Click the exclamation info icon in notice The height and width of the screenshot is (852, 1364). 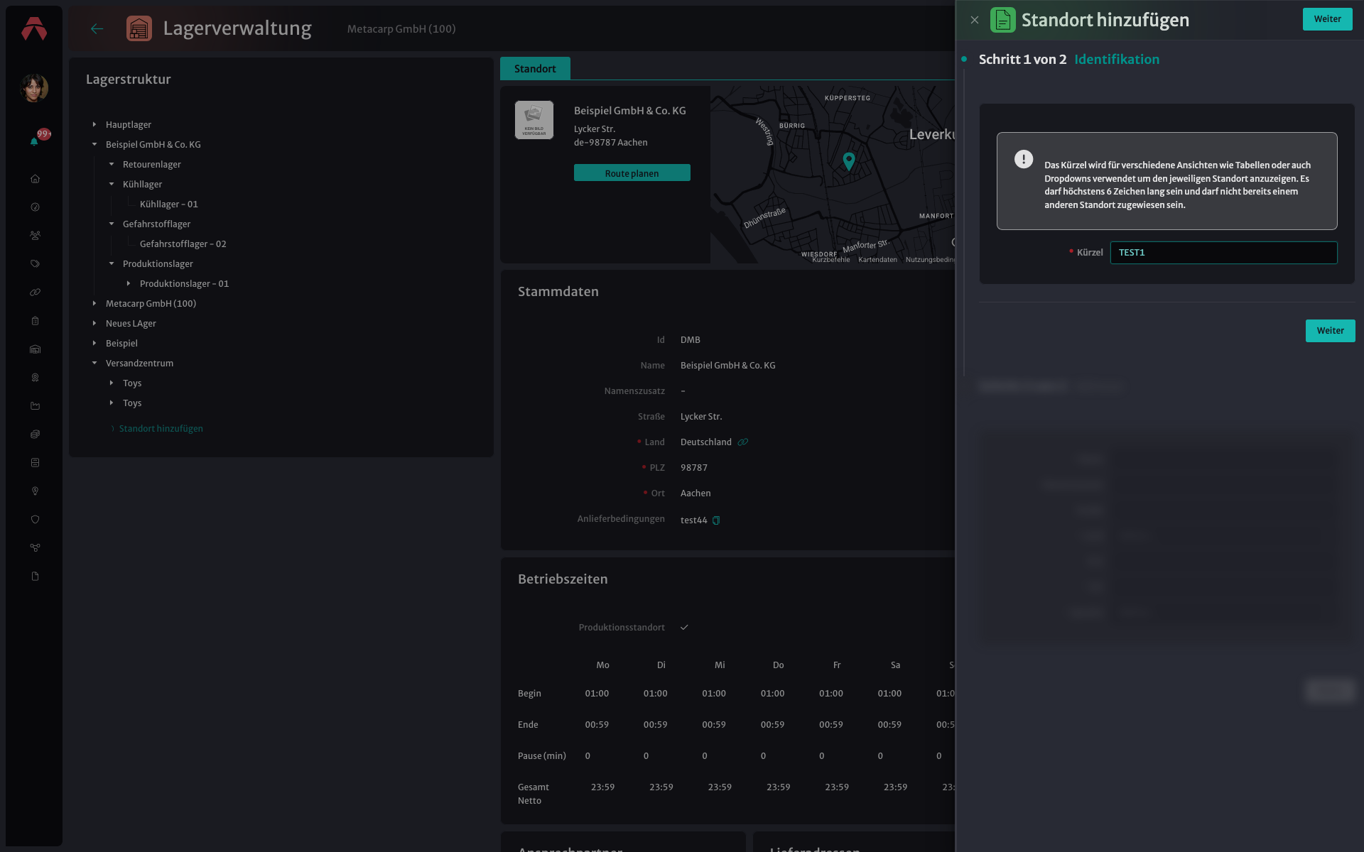[x=1024, y=159]
